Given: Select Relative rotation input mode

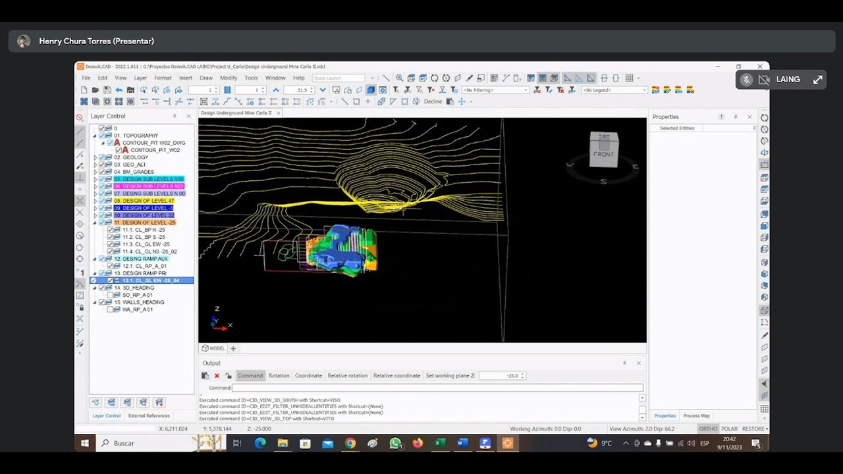Looking at the screenshot, I should [348, 376].
